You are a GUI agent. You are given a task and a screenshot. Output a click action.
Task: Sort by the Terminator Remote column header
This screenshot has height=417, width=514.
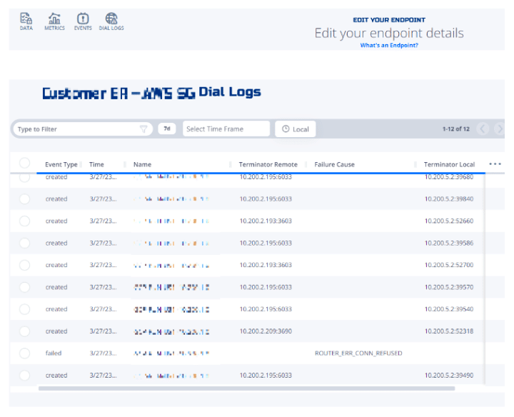click(268, 165)
